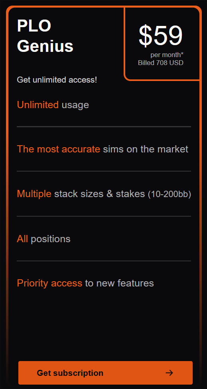Click the Get subscription button
Screen dimensions: 207x389
coord(105,373)
